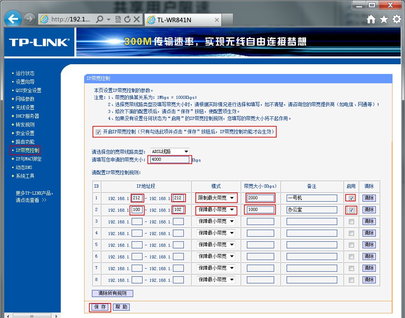Uncheck rule 1 enable checkbox
The image size is (405, 318).
351,198
